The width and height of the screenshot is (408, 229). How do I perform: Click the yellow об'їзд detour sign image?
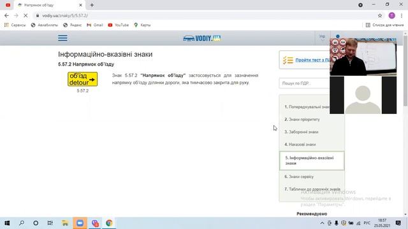pyautogui.click(x=82, y=79)
